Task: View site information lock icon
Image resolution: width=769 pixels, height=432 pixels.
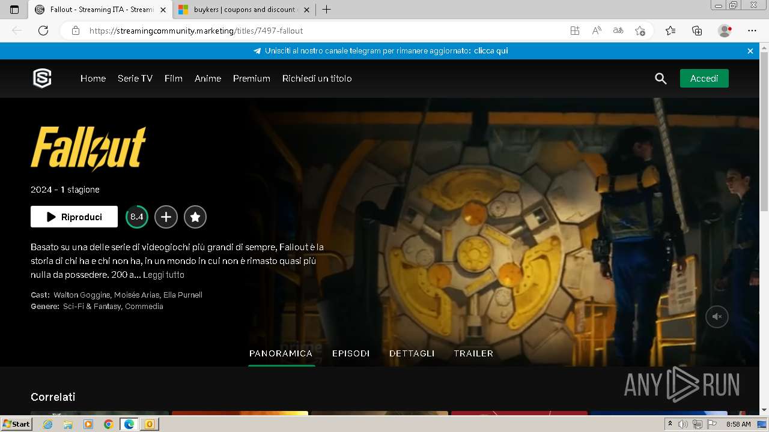Action: (76, 31)
